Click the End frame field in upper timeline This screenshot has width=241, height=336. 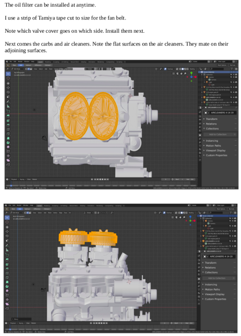click(x=190, y=179)
